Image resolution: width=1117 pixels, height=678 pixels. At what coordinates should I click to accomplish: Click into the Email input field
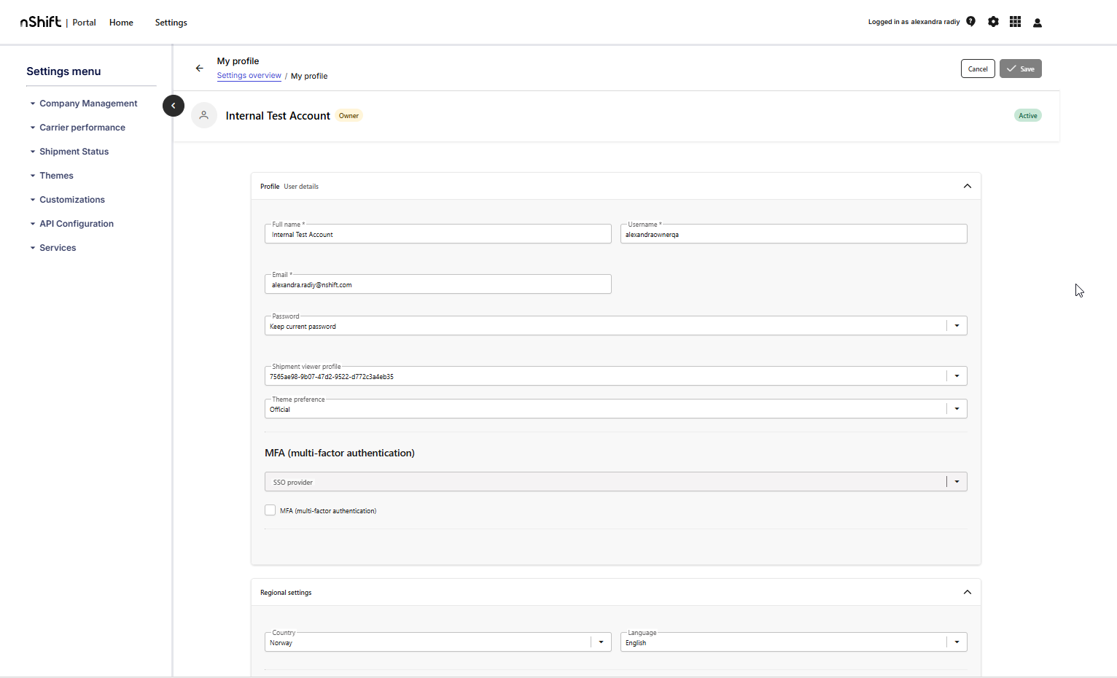point(437,285)
